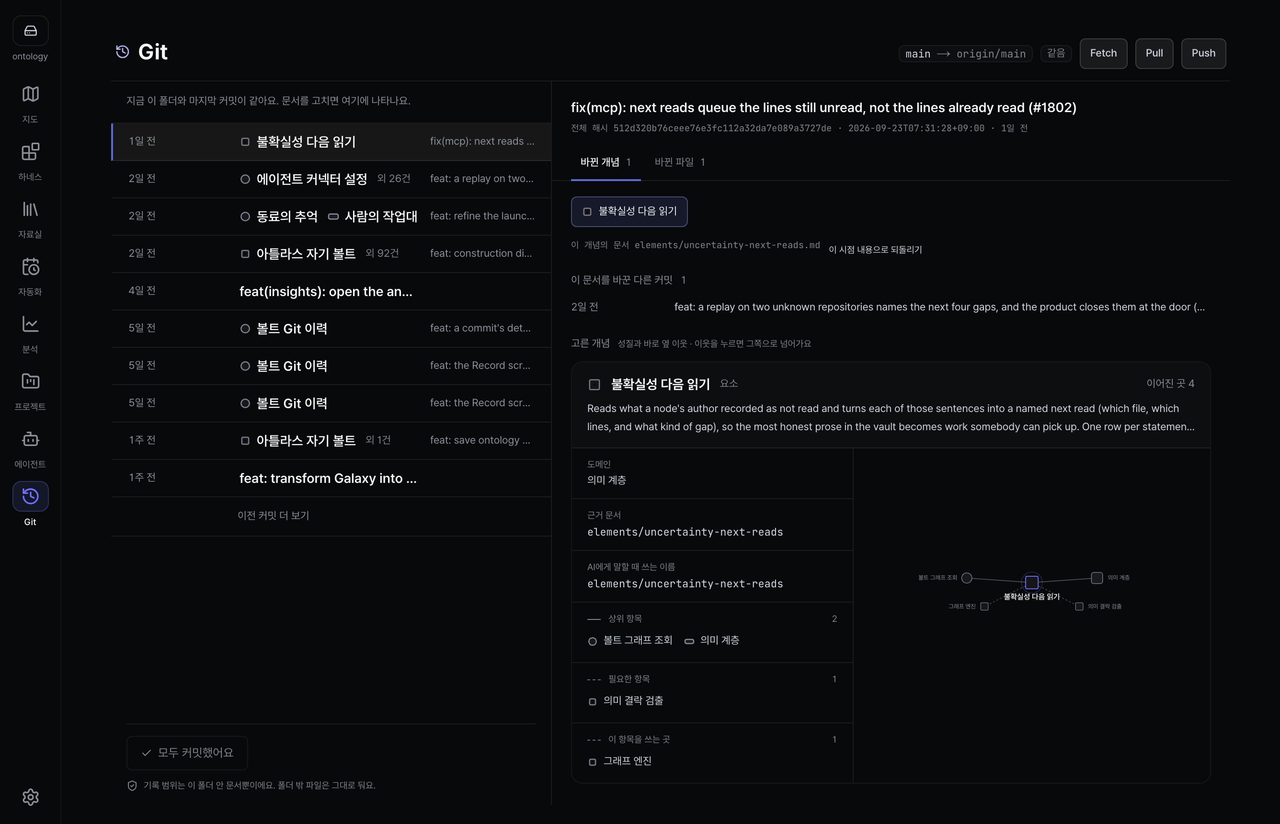Open the 자료실 library
1280x824 pixels.
pyautogui.click(x=30, y=218)
